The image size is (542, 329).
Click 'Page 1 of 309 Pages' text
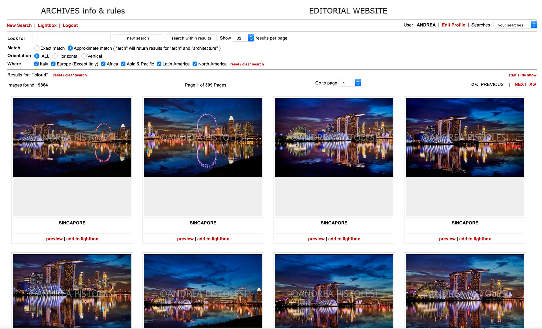[x=206, y=85]
